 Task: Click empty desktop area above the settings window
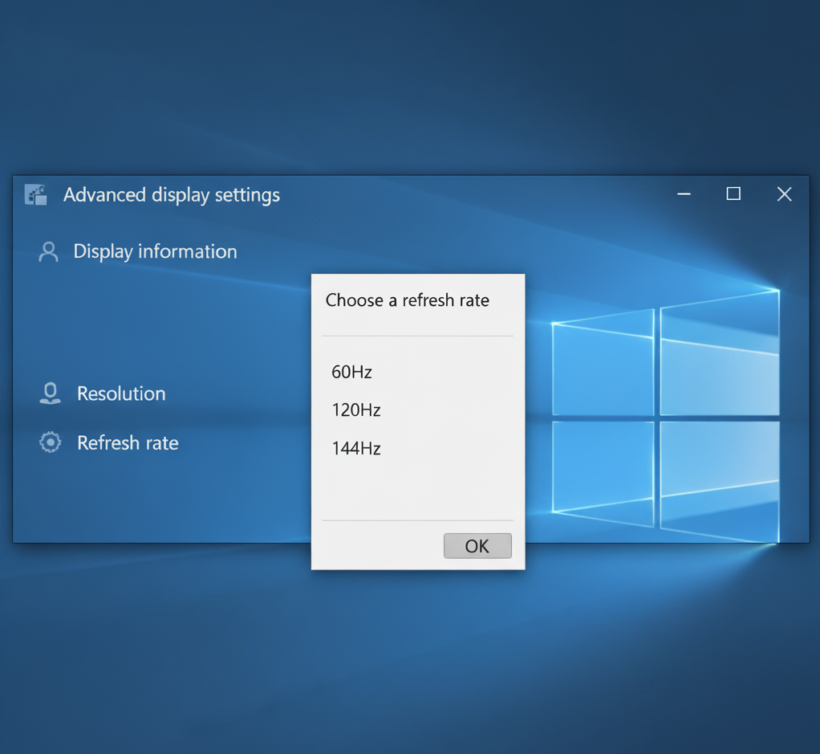401,88
